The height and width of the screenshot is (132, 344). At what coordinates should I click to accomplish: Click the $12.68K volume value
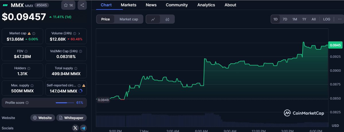click(58, 39)
